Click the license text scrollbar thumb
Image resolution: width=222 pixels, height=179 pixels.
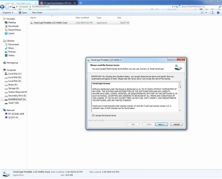click(x=180, y=87)
